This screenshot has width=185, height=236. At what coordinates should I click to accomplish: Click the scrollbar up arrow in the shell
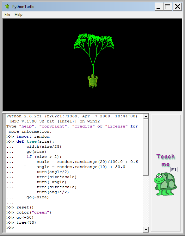(x=146, y=116)
